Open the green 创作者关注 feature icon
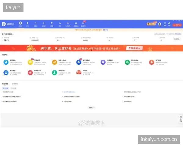This screenshot has height=147, width=183. 55,73
